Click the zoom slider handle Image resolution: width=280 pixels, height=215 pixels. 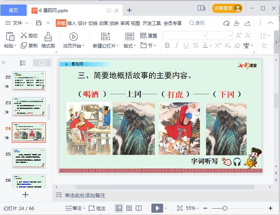coord(225,208)
